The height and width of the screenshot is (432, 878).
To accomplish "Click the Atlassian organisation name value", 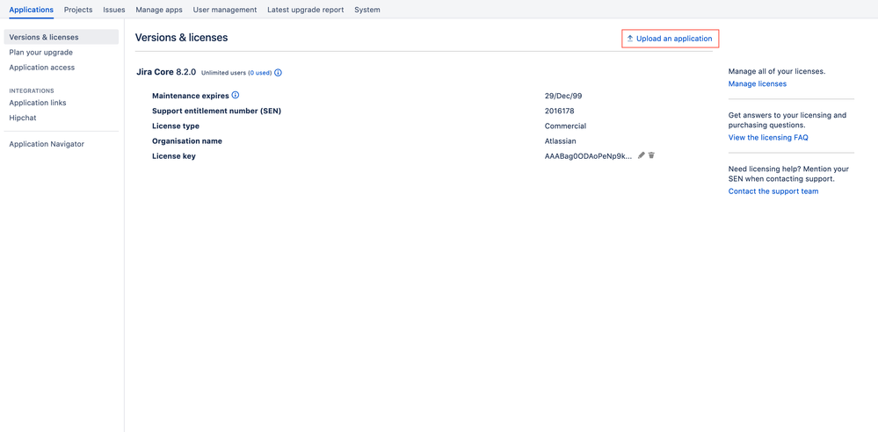I will [561, 141].
